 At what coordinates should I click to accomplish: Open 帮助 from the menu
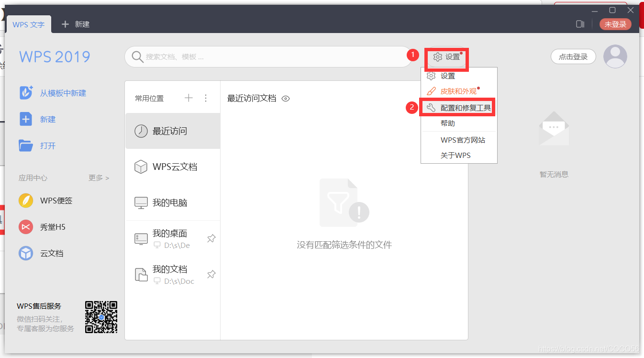(x=459, y=123)
